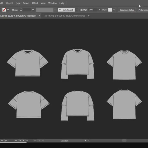The height and width of the screenshot is (148, 148).
Task: Open the Object menu
Action: point(9,3)
